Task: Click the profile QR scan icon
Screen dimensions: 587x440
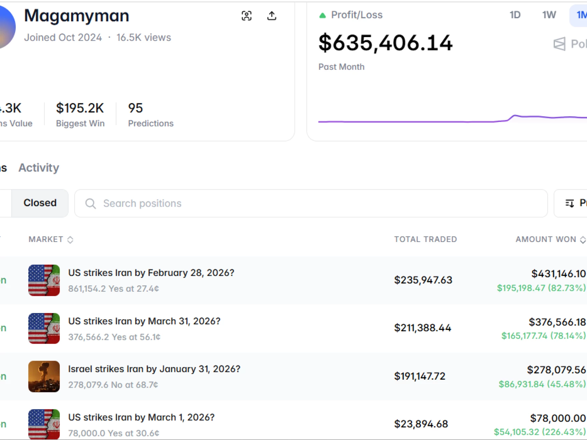Action: point(246,16)
